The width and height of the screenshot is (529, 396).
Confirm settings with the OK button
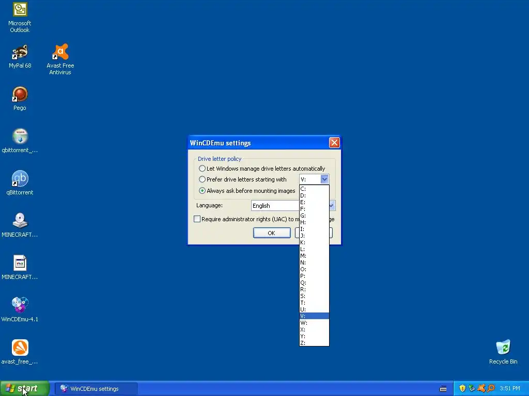(x=272, y=233)
